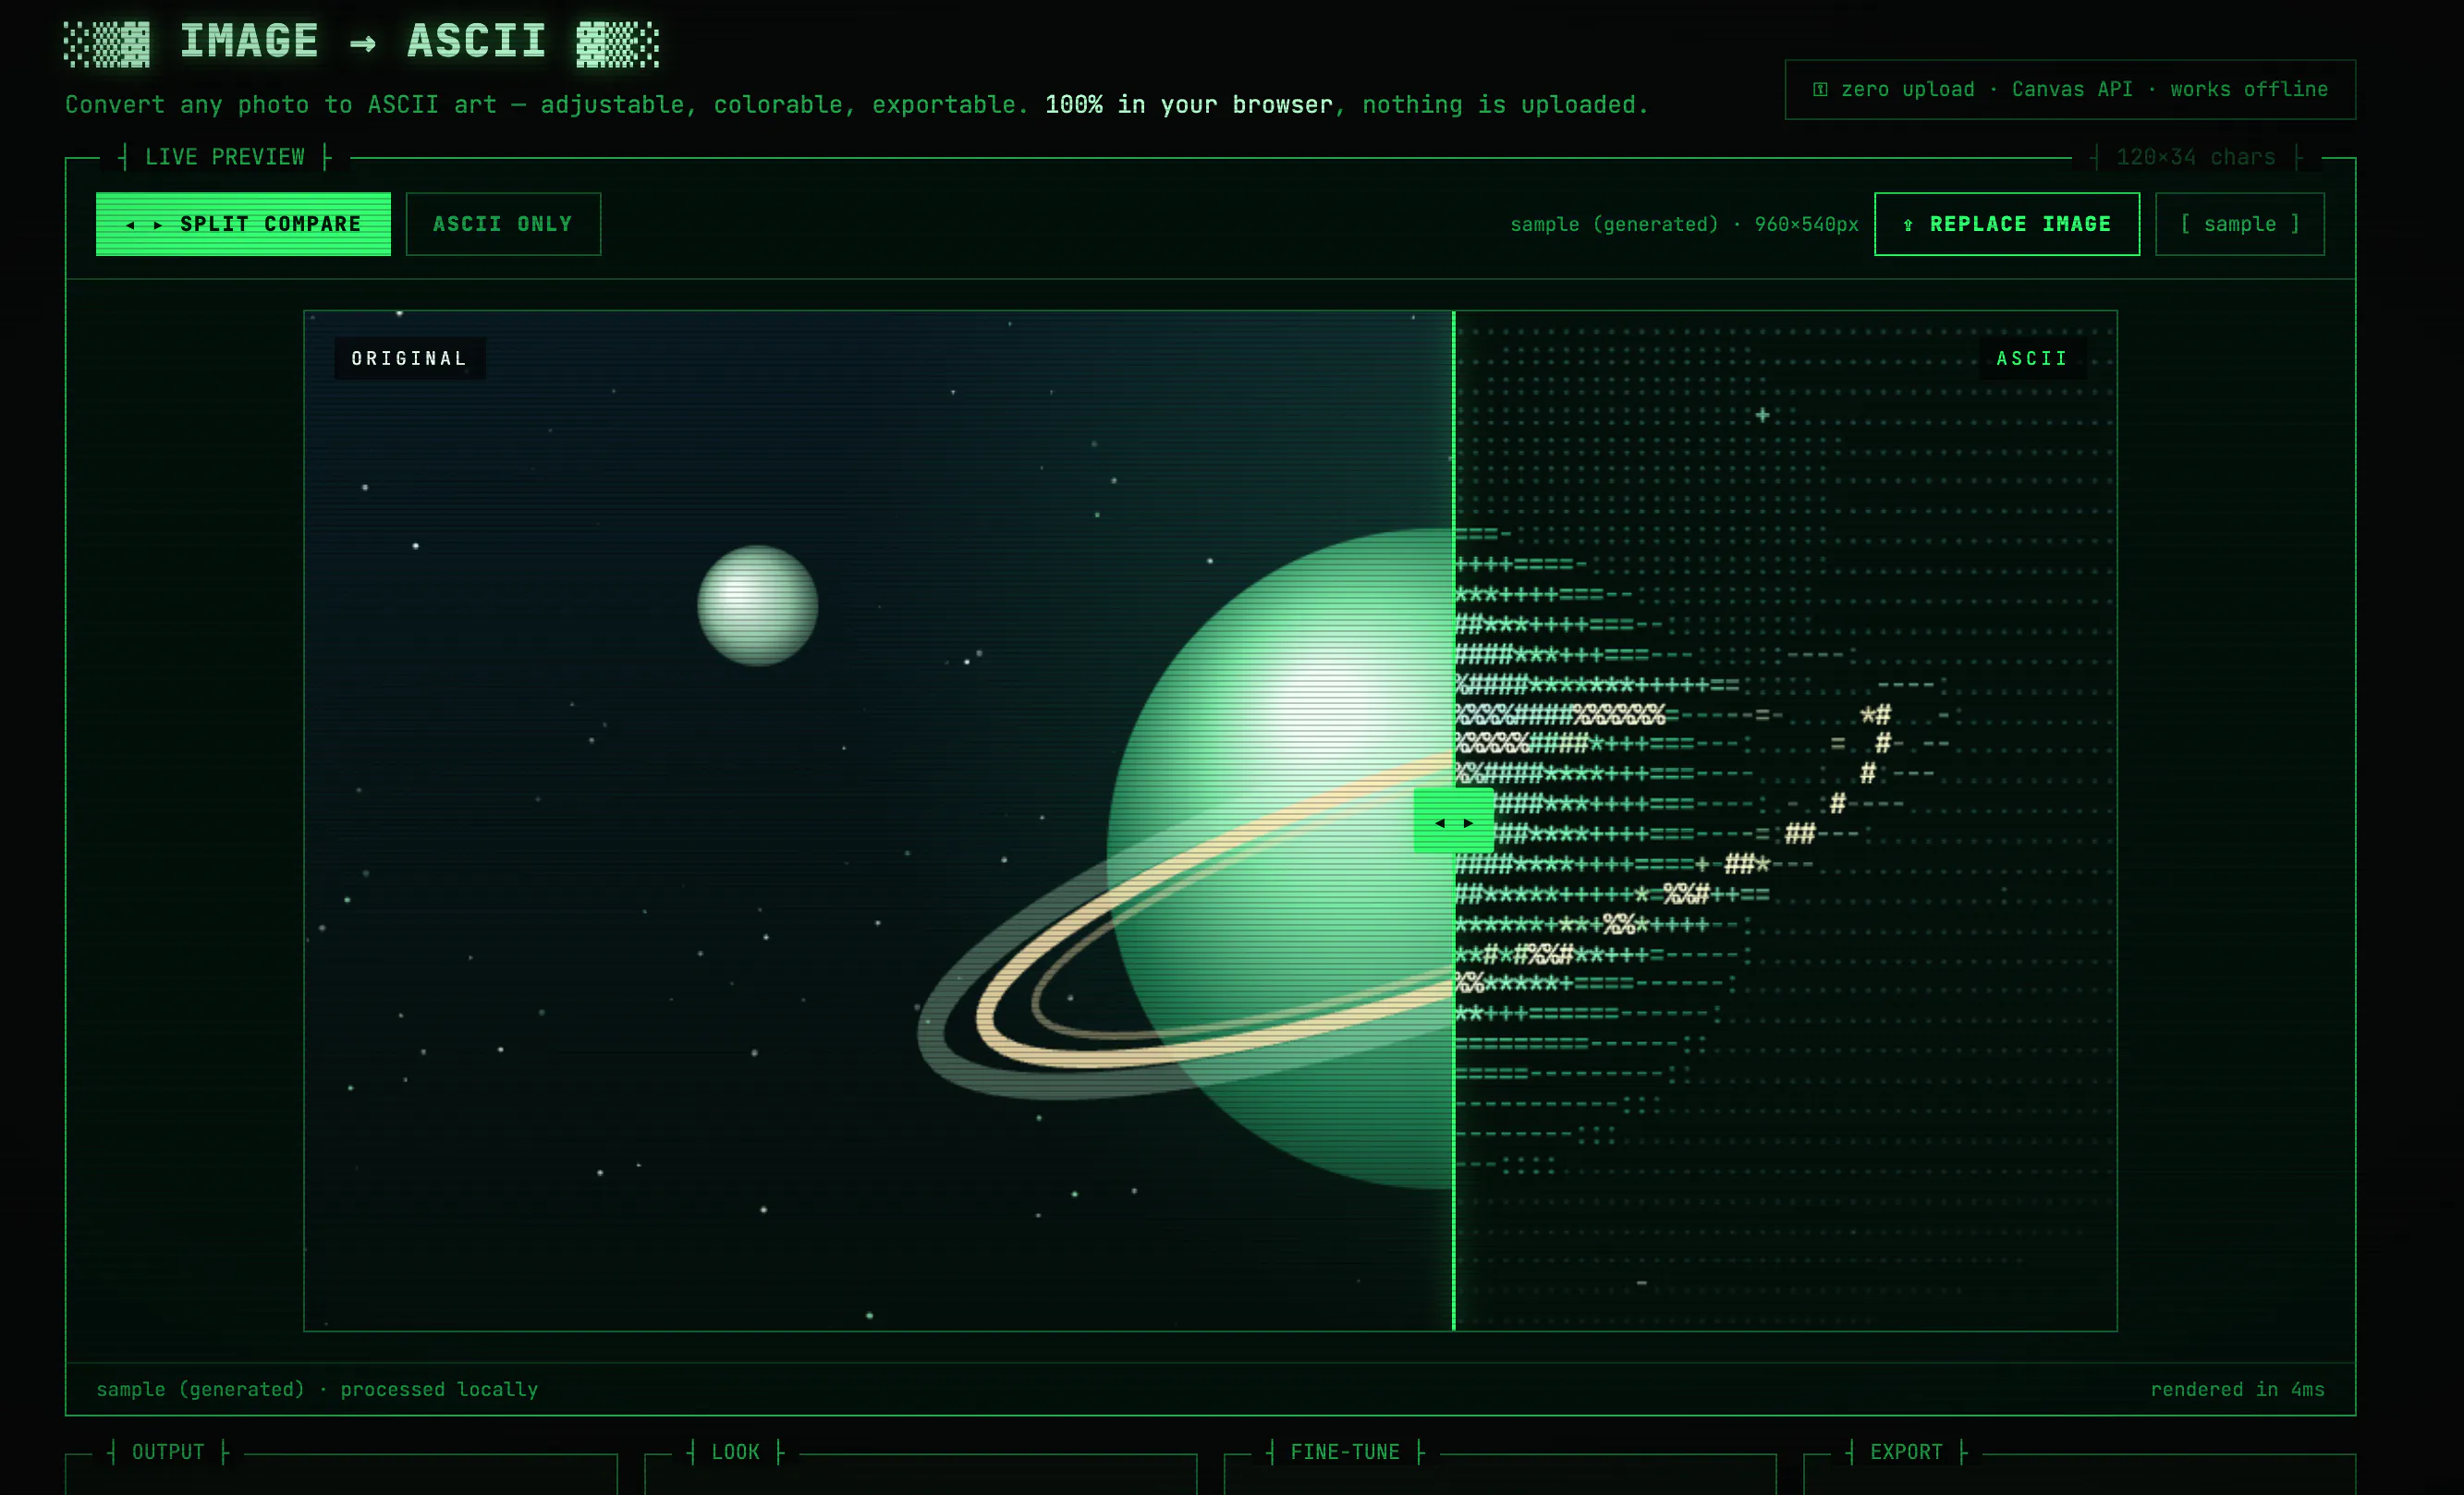Click the Replace Image button

[x=2006, y=224]
